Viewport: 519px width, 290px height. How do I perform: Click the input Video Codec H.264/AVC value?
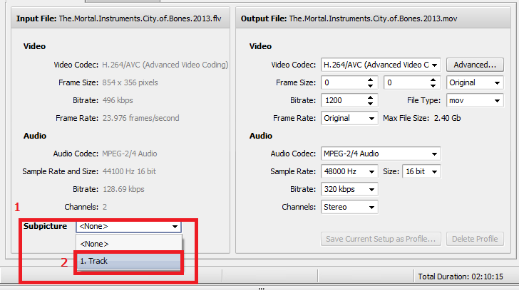click(165, 65)
